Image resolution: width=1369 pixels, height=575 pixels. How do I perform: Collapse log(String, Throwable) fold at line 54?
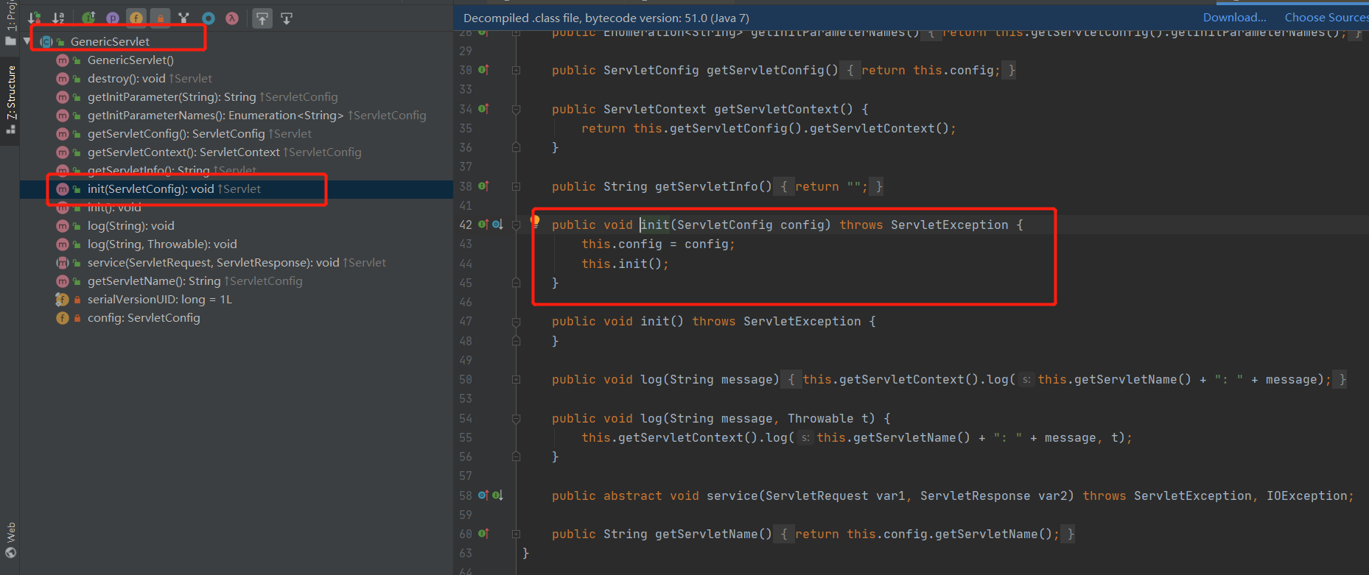pos(517,419)
